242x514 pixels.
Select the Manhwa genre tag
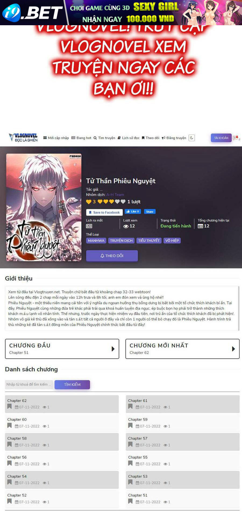pos(96,240)
